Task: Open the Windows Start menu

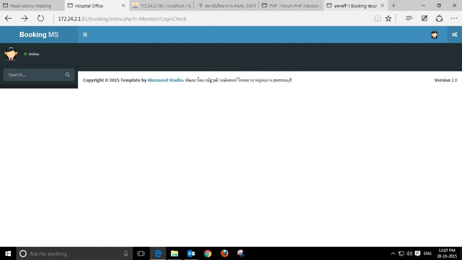Action: [x=8, y=254]
